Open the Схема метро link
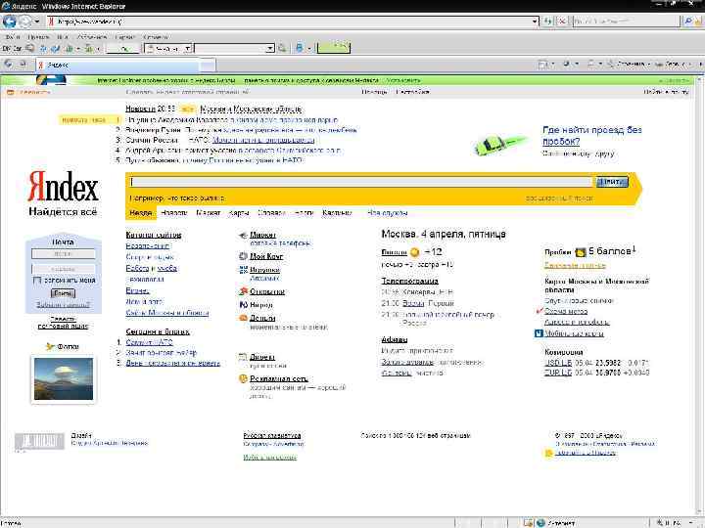The image size is (705, 528). 566,311
